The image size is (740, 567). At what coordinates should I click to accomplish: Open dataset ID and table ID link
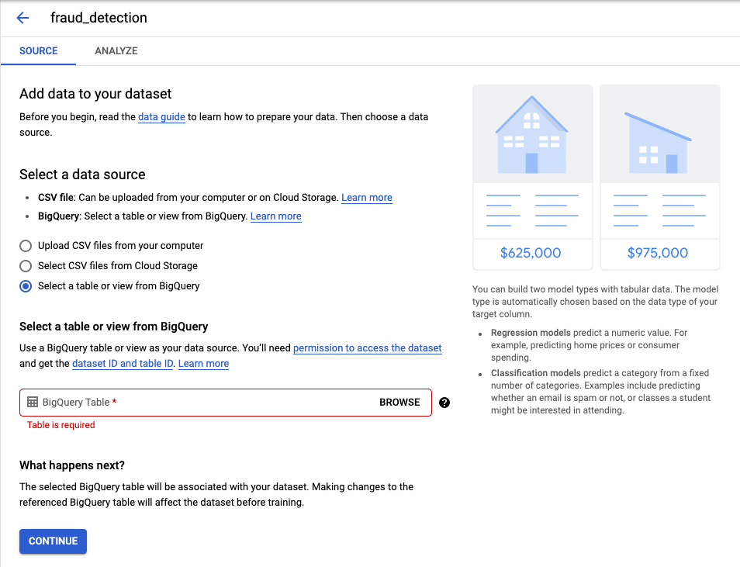[x=123, y=364]
